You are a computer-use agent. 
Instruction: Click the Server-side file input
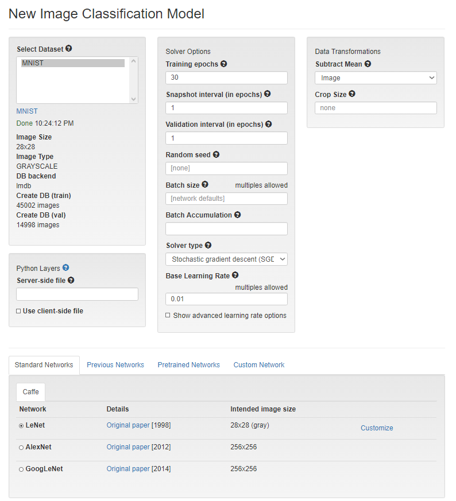[x=77, y=294]
